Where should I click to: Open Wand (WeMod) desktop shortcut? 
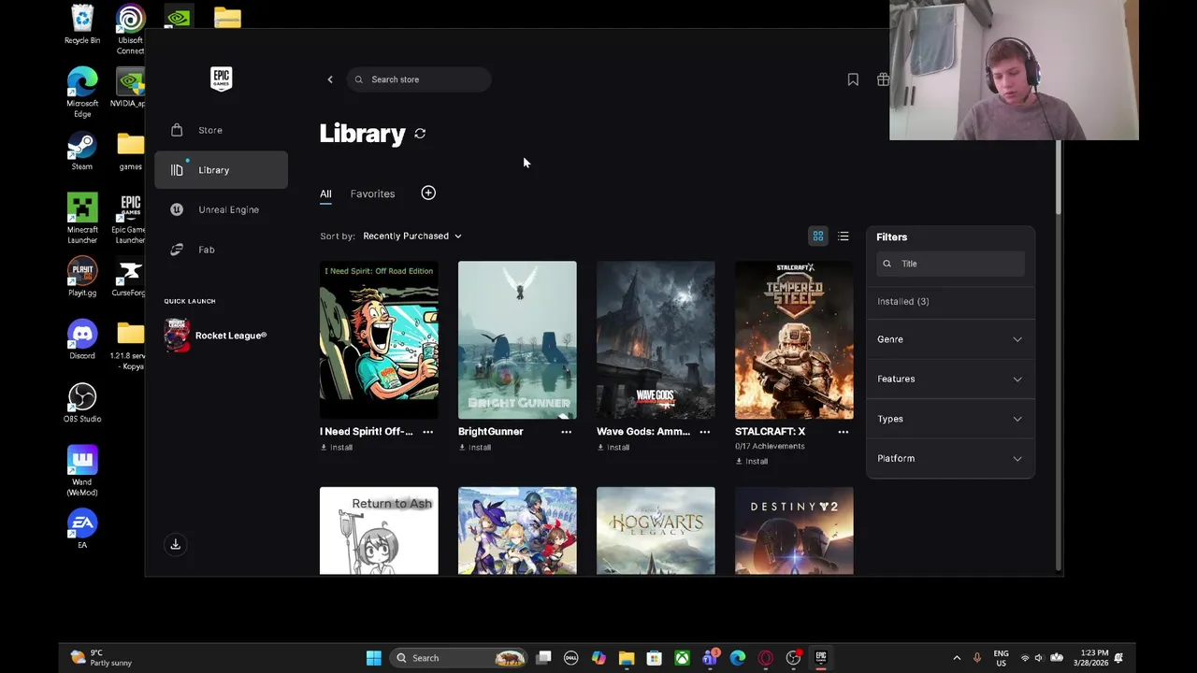coord(82,471)
